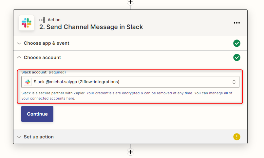Expand the Set up action chevron
This screenshot has width=264, height=158.
19,137
